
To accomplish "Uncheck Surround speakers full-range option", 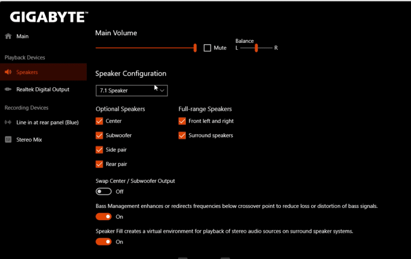I will click(x=182, y=135).
